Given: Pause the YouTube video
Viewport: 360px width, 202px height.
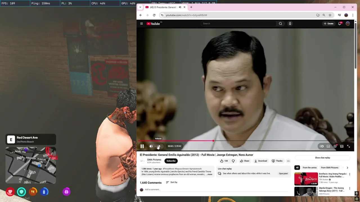Looking at the screenshot, I should click(x=142, y=146).
